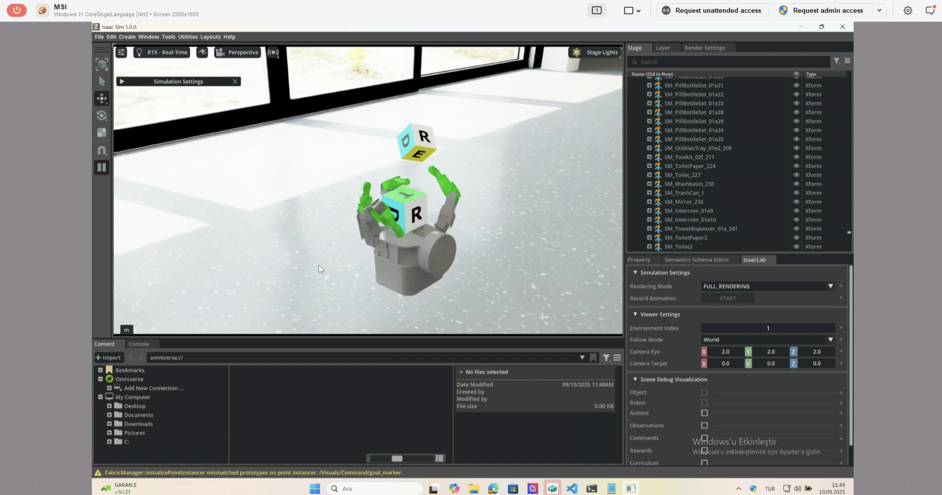Image resolution: width=942 pixels, height=495 pixels.
Task: Open the Perspective camera menu
Action: click(x=237, y=52)
